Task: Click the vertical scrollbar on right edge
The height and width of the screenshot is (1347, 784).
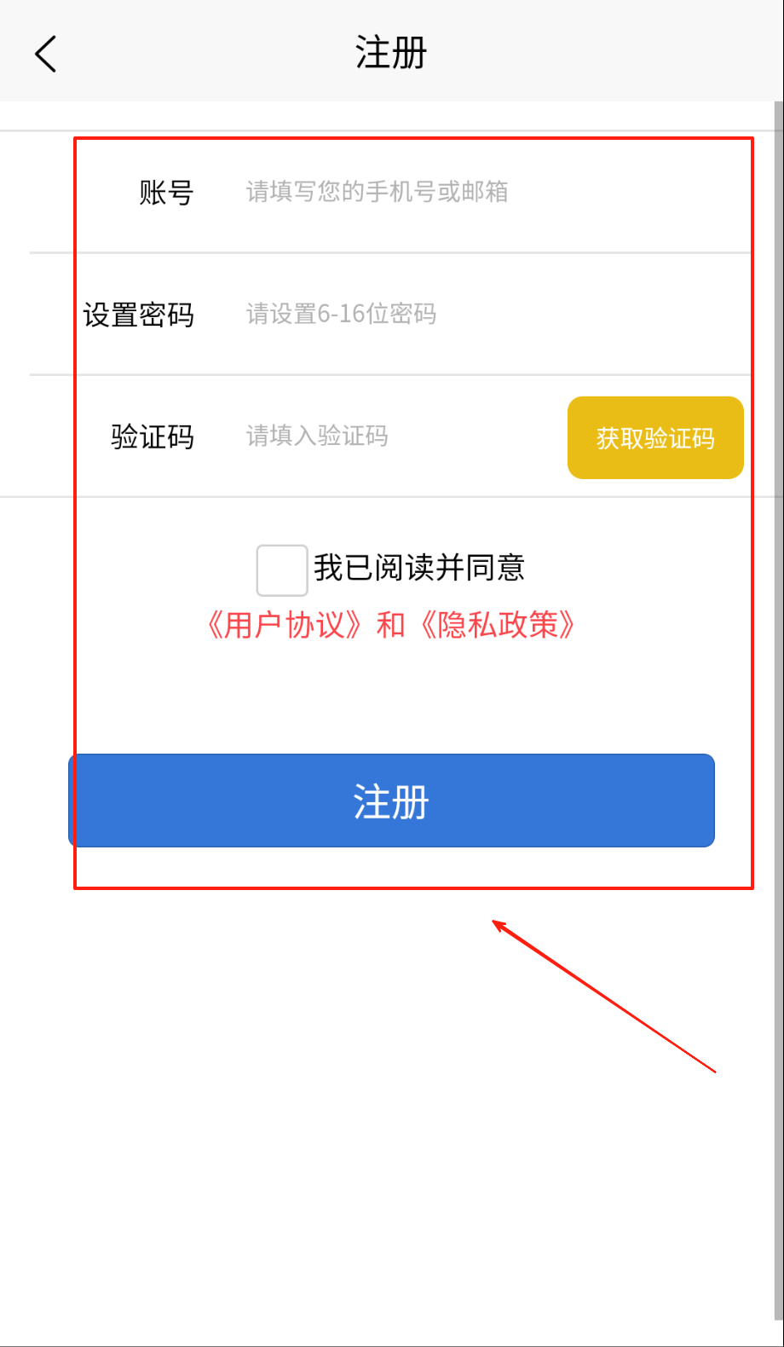Action: [x=779, y=708]
